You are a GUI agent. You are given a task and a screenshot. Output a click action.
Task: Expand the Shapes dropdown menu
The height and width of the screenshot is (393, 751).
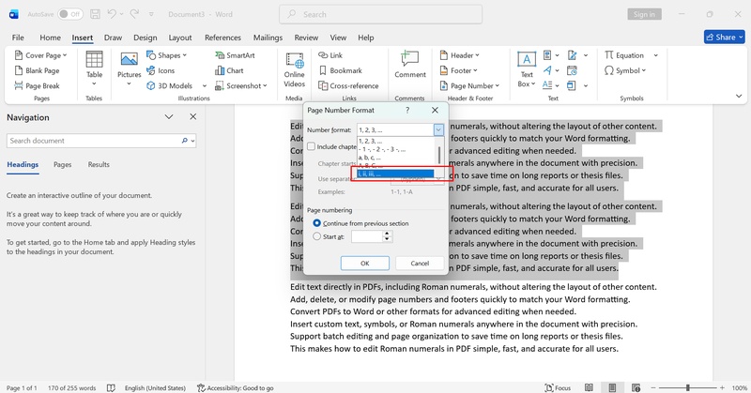click(169, 55)
